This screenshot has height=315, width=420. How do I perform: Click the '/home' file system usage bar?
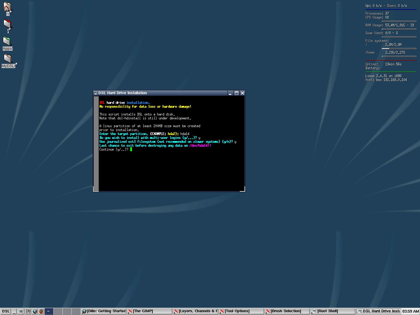point(399,56)
